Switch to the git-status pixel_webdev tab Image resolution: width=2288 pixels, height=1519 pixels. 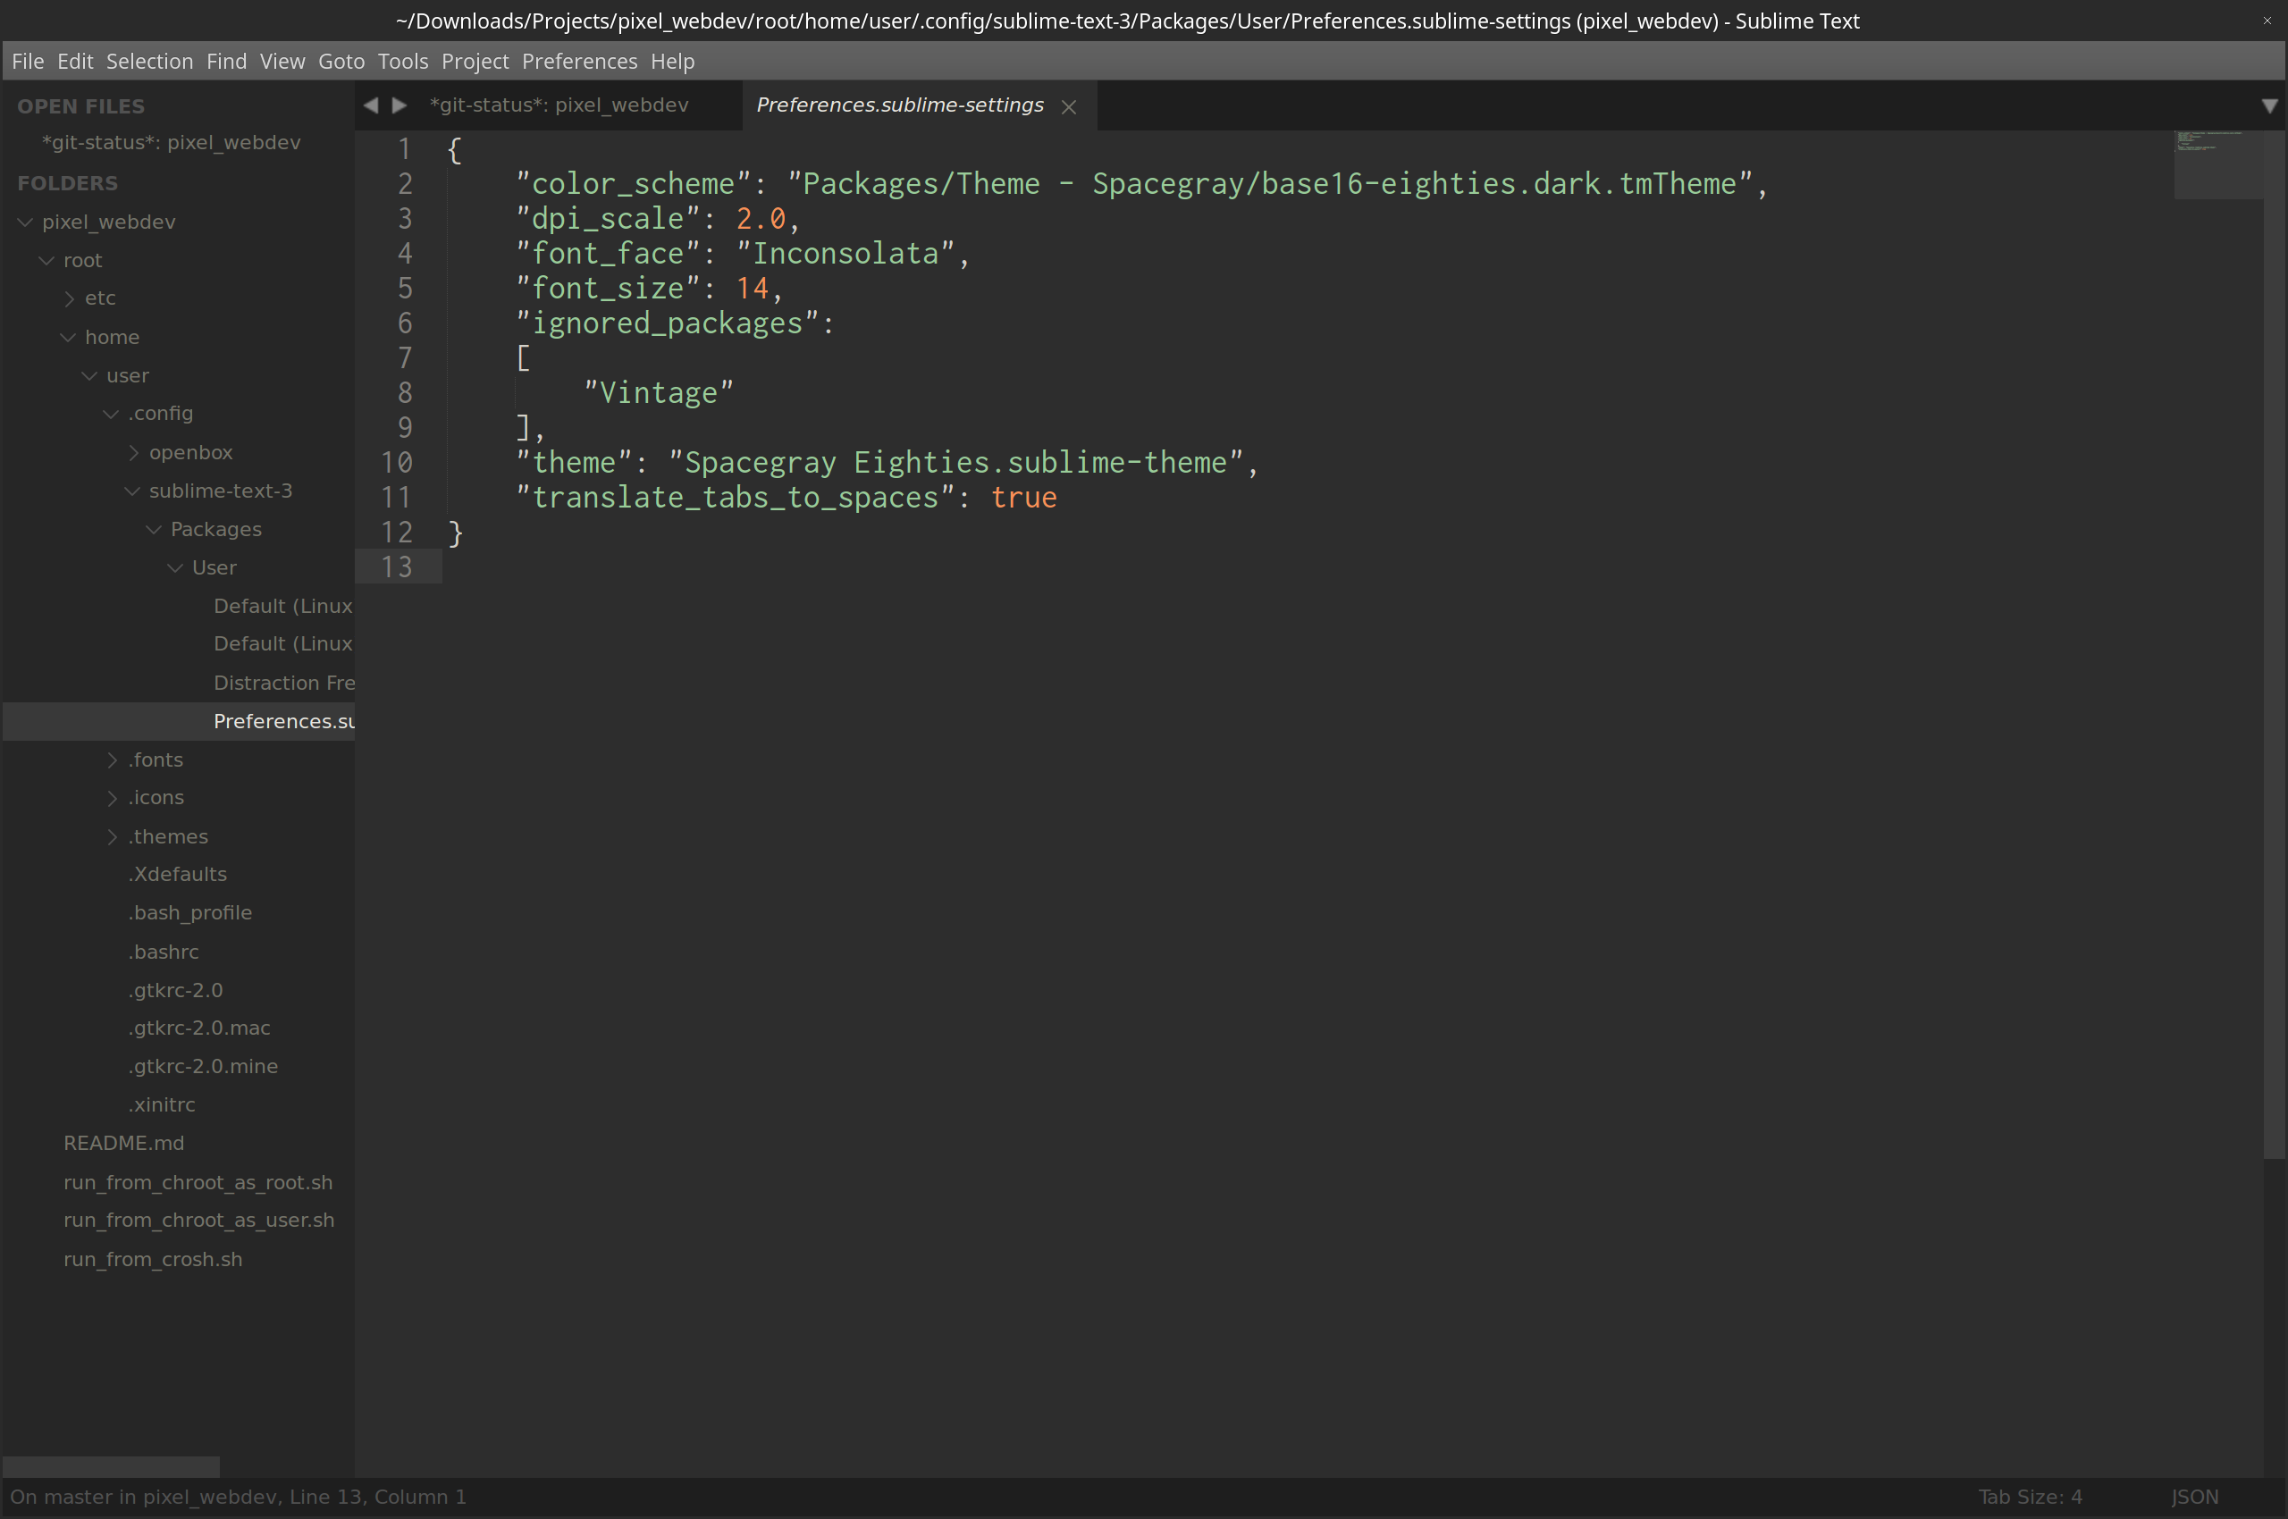coord(559,105)
